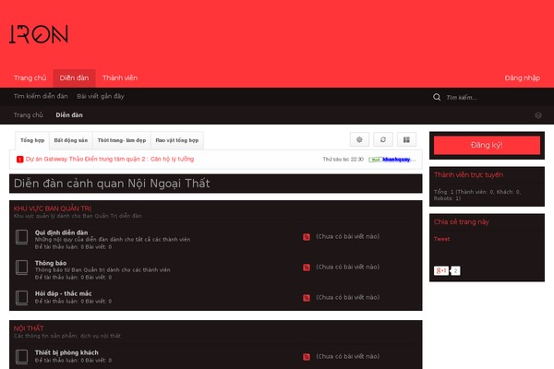Image resolution: width=554 pixels, height=369 pixels.
Task: Open RSS feed for Thiết bị phòng khách
Action: (307, 357)
